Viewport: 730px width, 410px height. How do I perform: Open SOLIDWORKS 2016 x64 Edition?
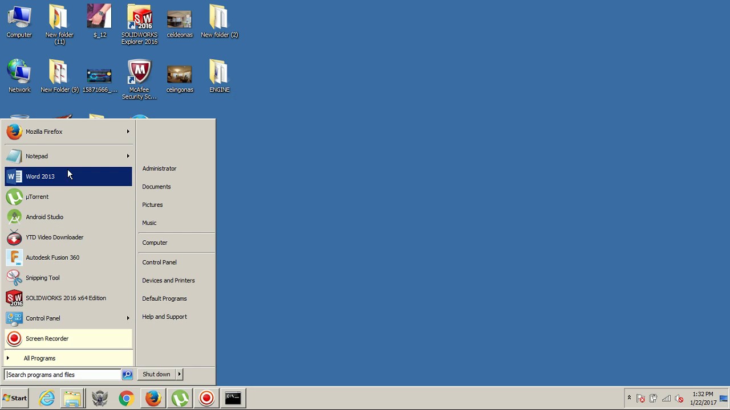point(68,298)
